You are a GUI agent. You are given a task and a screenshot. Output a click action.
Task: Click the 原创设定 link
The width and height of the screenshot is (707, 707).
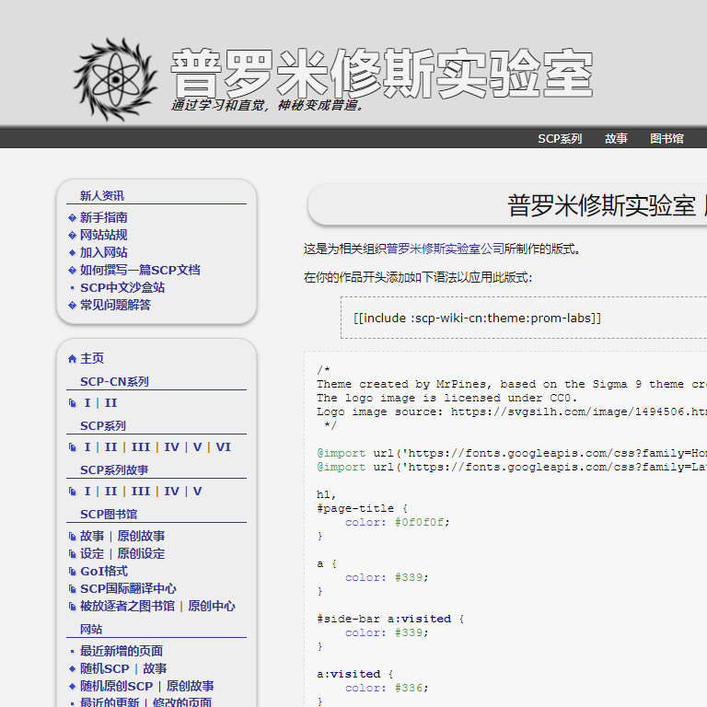click(x=141, y=553)
